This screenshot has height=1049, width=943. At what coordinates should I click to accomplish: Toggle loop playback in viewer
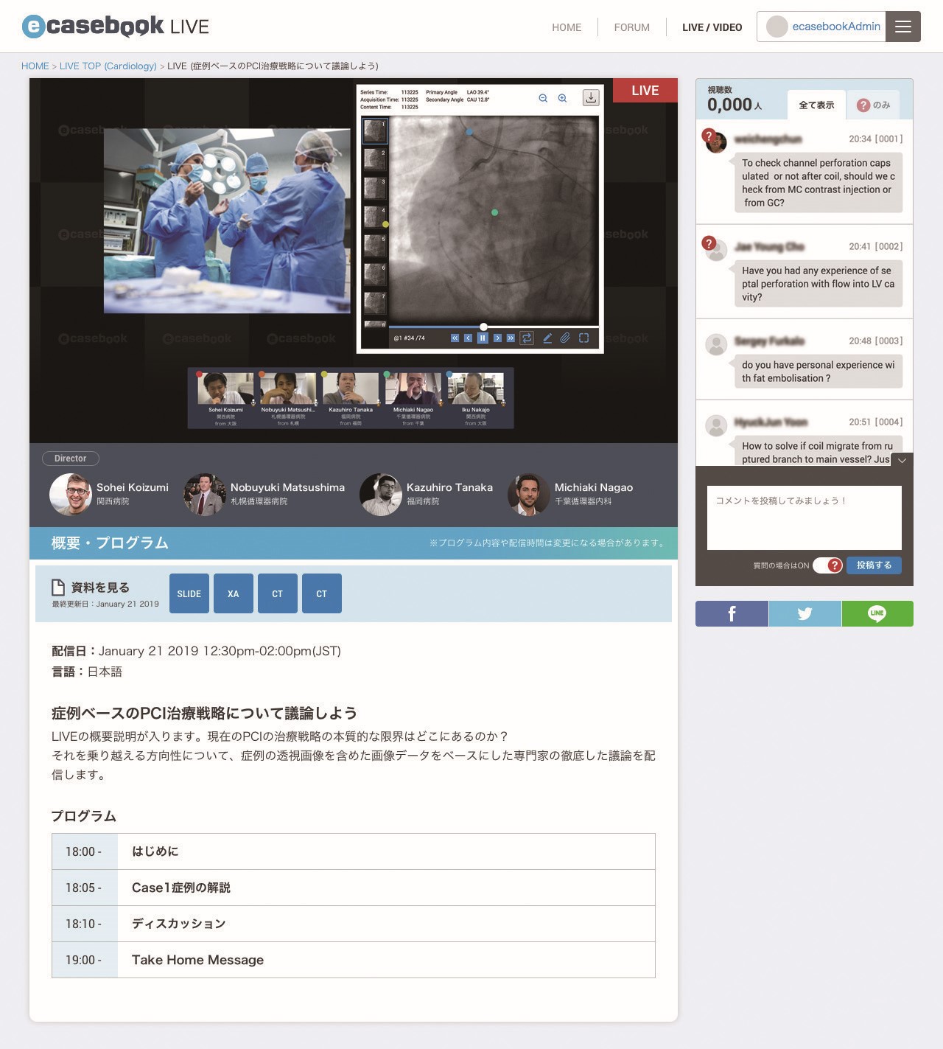coord(527,338)
